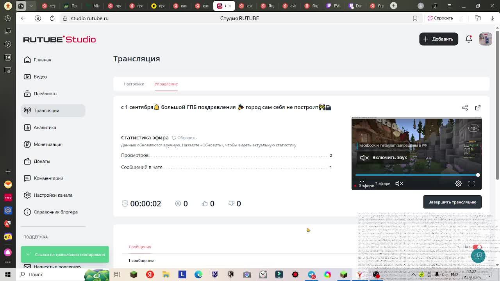Switch to the Управление tab
Screen dimensions: 500x281
pos(166,84)
